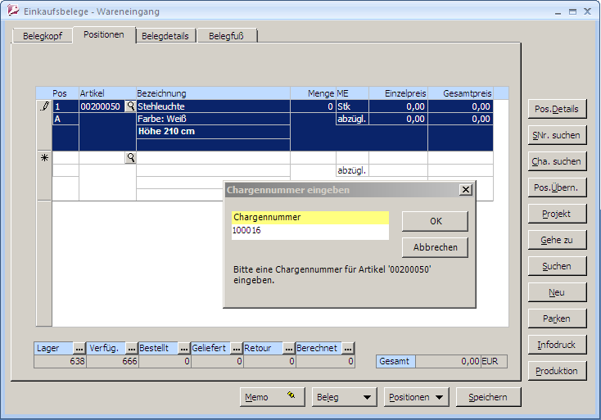Open the Retour details ellipsis button

[288, 348]
